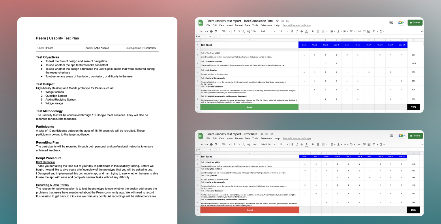Image resolution: width=441 pixels, height=224 pixels.
Task: Click Undo in Task Completion Rate sheet
Action: [202, 31]
